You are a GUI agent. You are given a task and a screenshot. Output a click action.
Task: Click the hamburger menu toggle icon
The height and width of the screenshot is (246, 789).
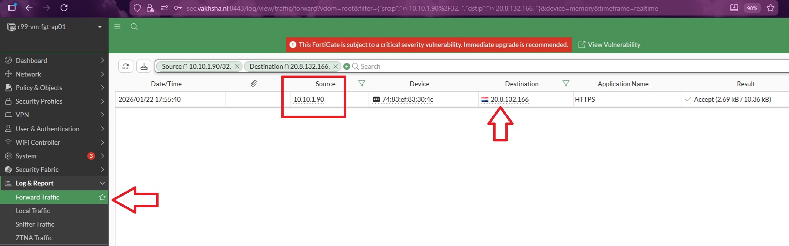point(117,27)
